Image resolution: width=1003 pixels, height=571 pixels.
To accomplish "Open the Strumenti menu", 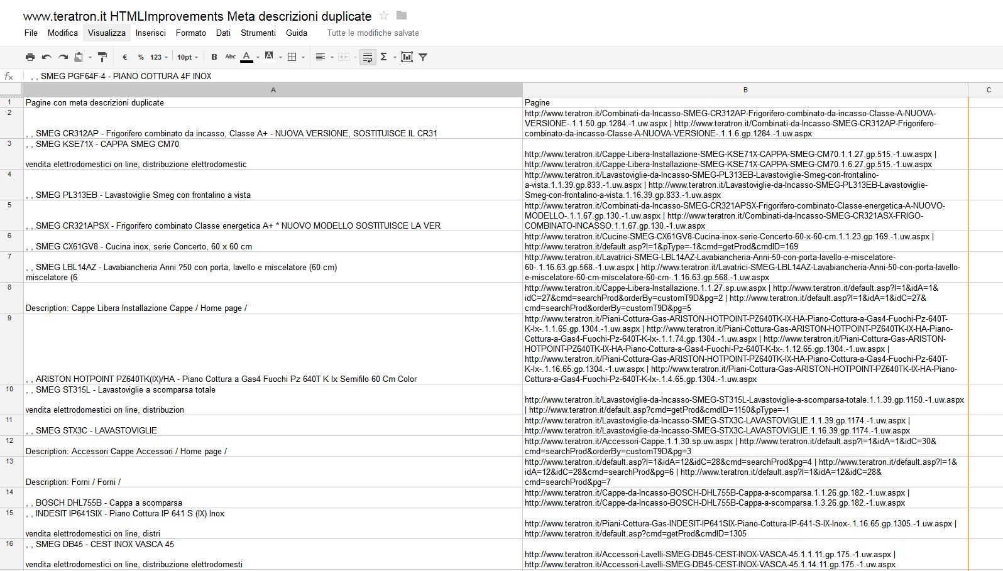I will pos(258,33).
